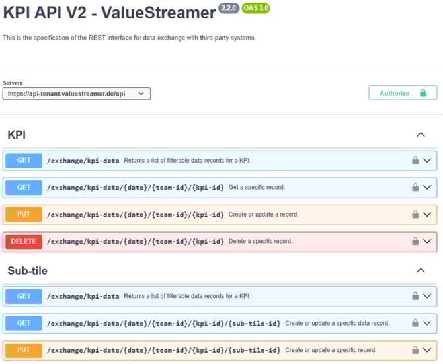Click the OAS 3.0 badge
Image resolution: width=443 pixels, height=364 pixels.
click(x=256, y=8)
